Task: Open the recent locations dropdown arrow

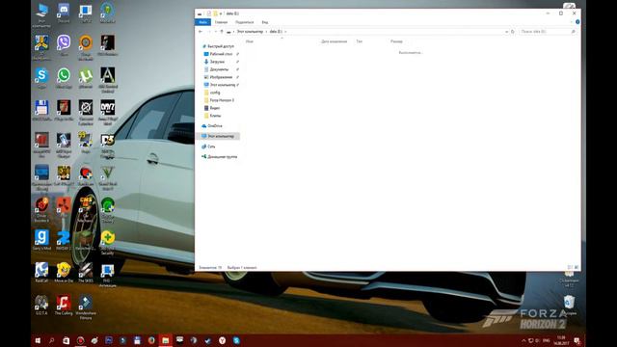Action: tap(215, 32)
